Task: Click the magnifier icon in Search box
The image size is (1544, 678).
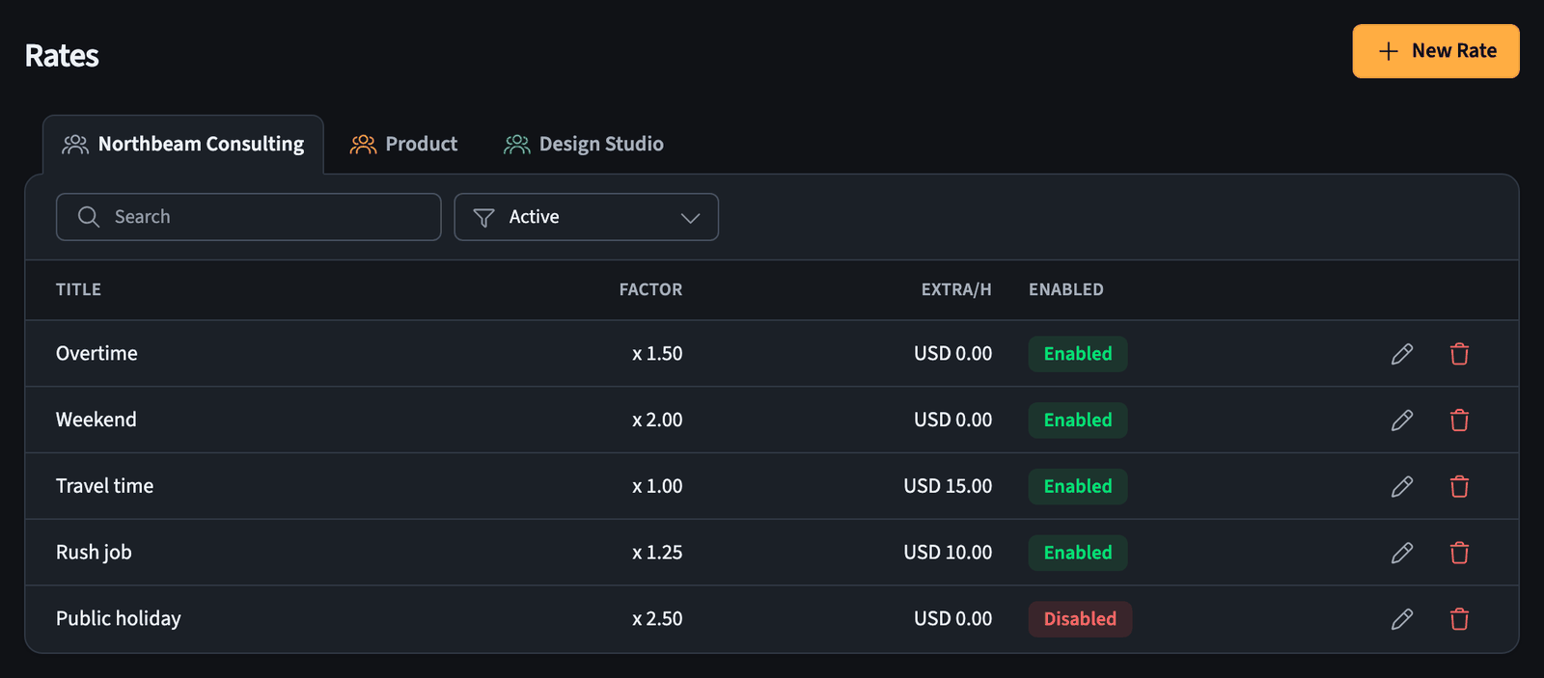Action: 89,217
